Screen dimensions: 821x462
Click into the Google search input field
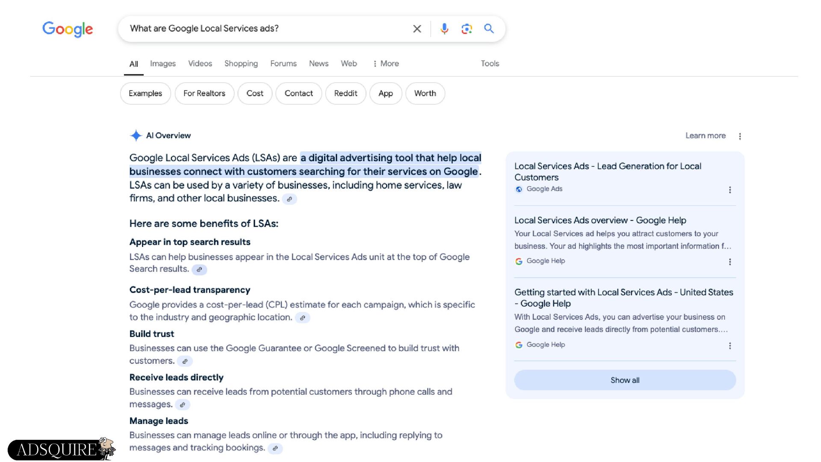click(265, 29)
